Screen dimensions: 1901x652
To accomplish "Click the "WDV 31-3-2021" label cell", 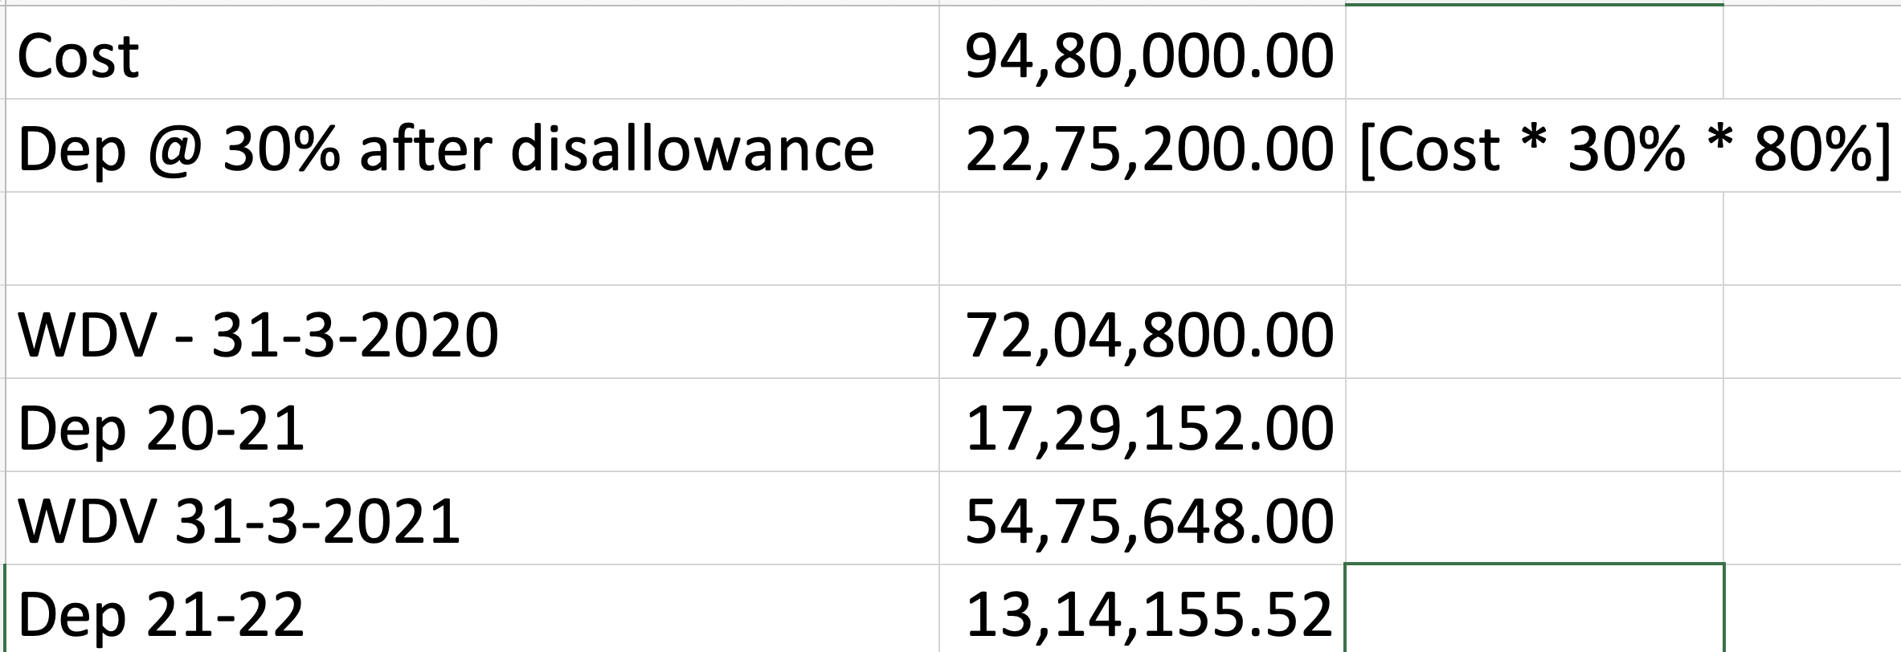I will pyautogui.click(x=472, y=520).
